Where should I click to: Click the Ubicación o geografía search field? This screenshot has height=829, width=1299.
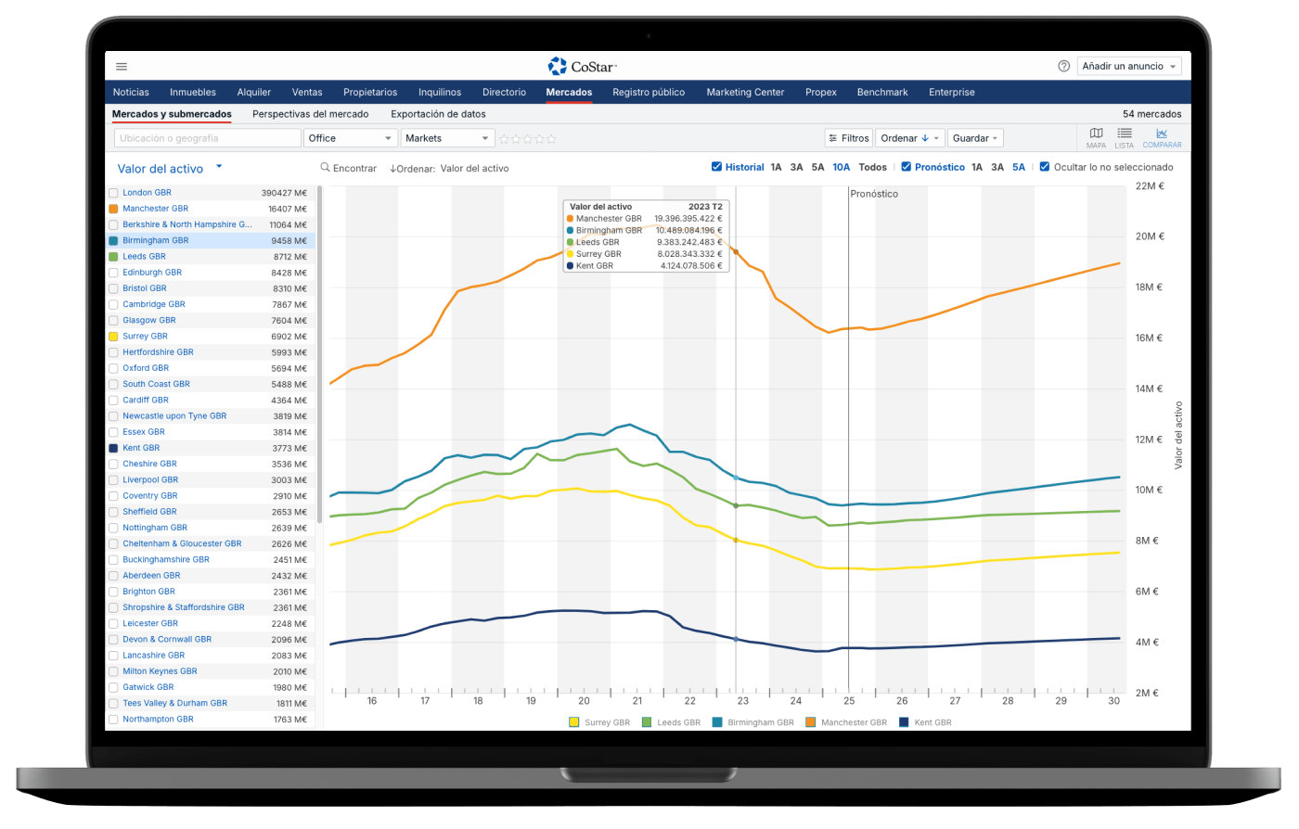coord(207,138)
